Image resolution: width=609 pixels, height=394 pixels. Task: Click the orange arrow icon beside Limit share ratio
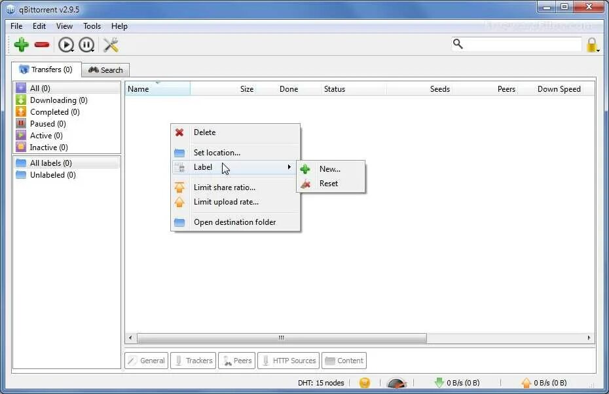tap(179, 187)
